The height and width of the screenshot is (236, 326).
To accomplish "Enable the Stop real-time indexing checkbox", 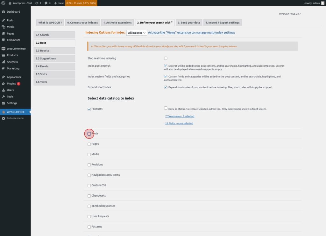I will point(166,58).
